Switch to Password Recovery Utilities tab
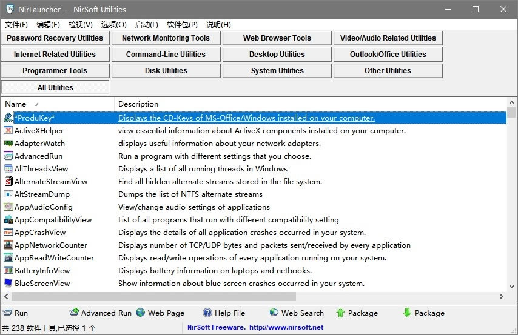This screenshot has width=518, height=335. click(x=55, y=38)
